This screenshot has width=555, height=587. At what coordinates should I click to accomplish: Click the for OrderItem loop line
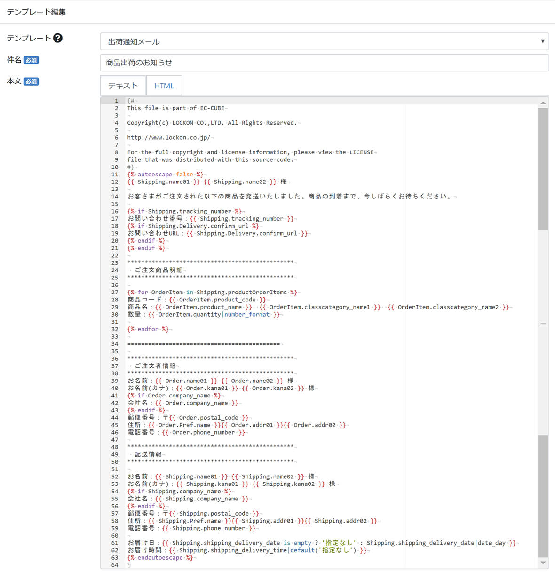coord(212,293)
